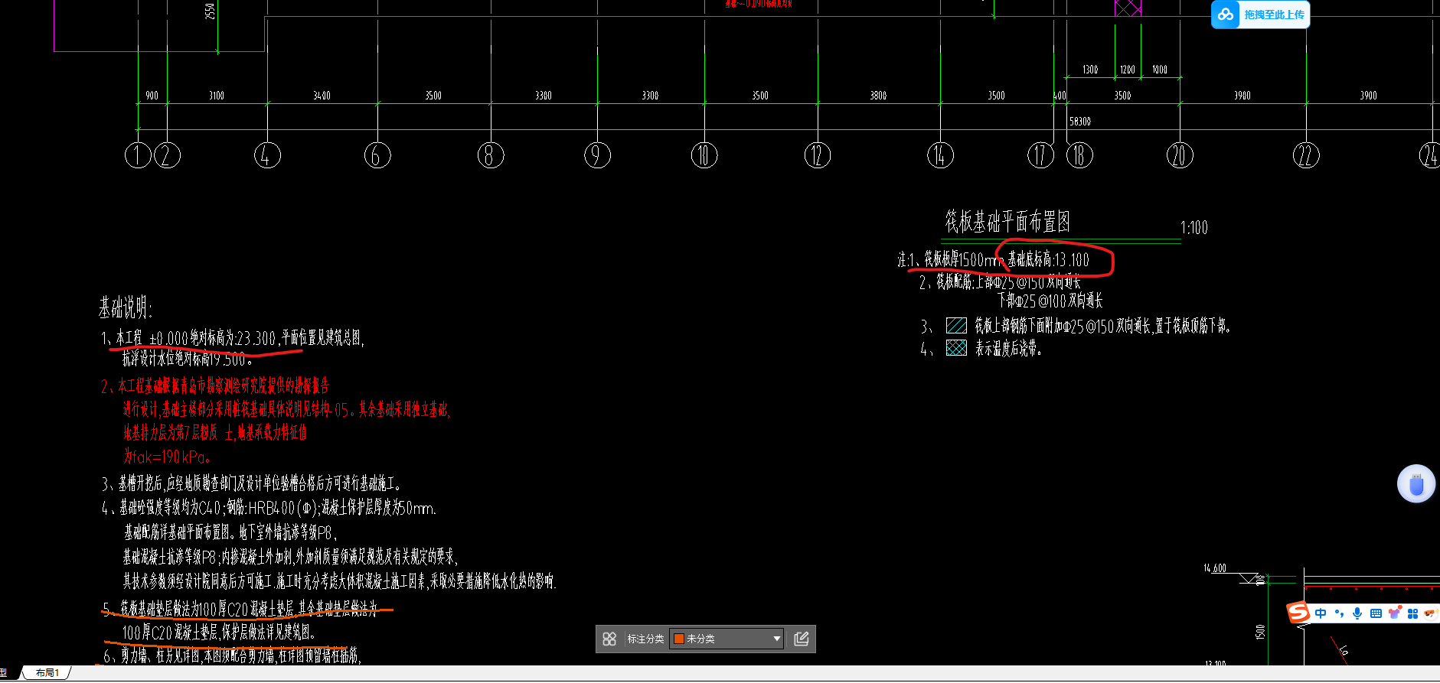The width and height of the screenshot is (1440, 683).
Task: Select axis bubble number 6
Action: 377,155
